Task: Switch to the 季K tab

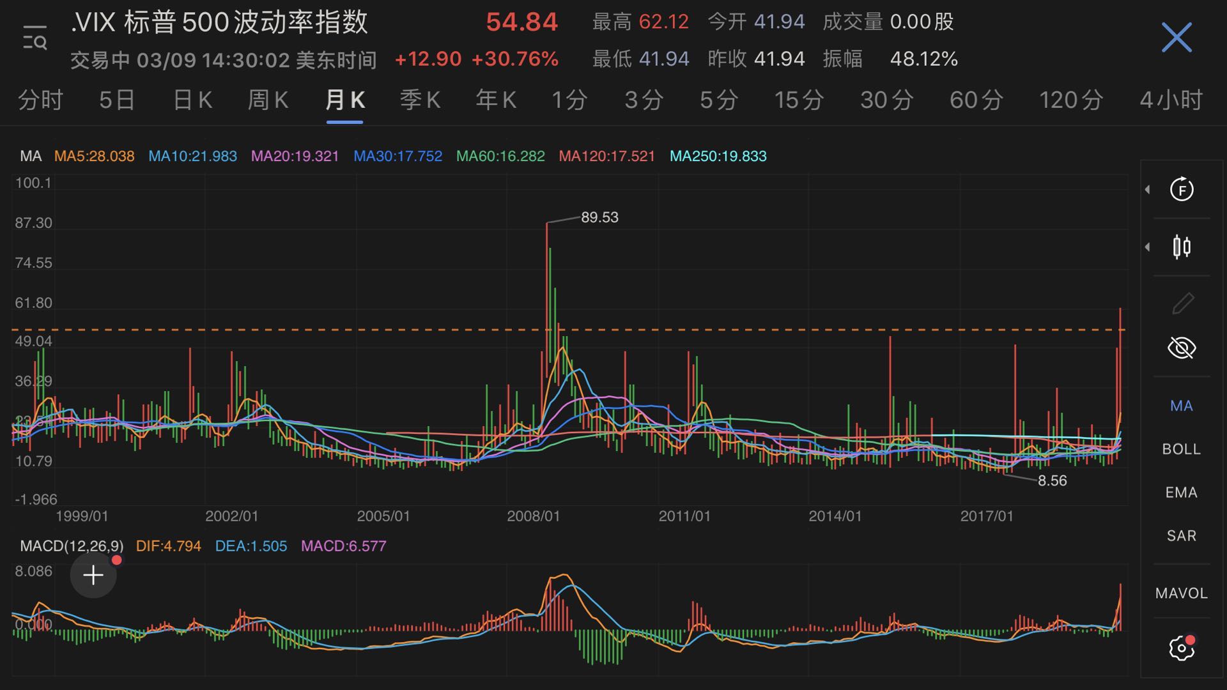Action: (x=420, y=100)
